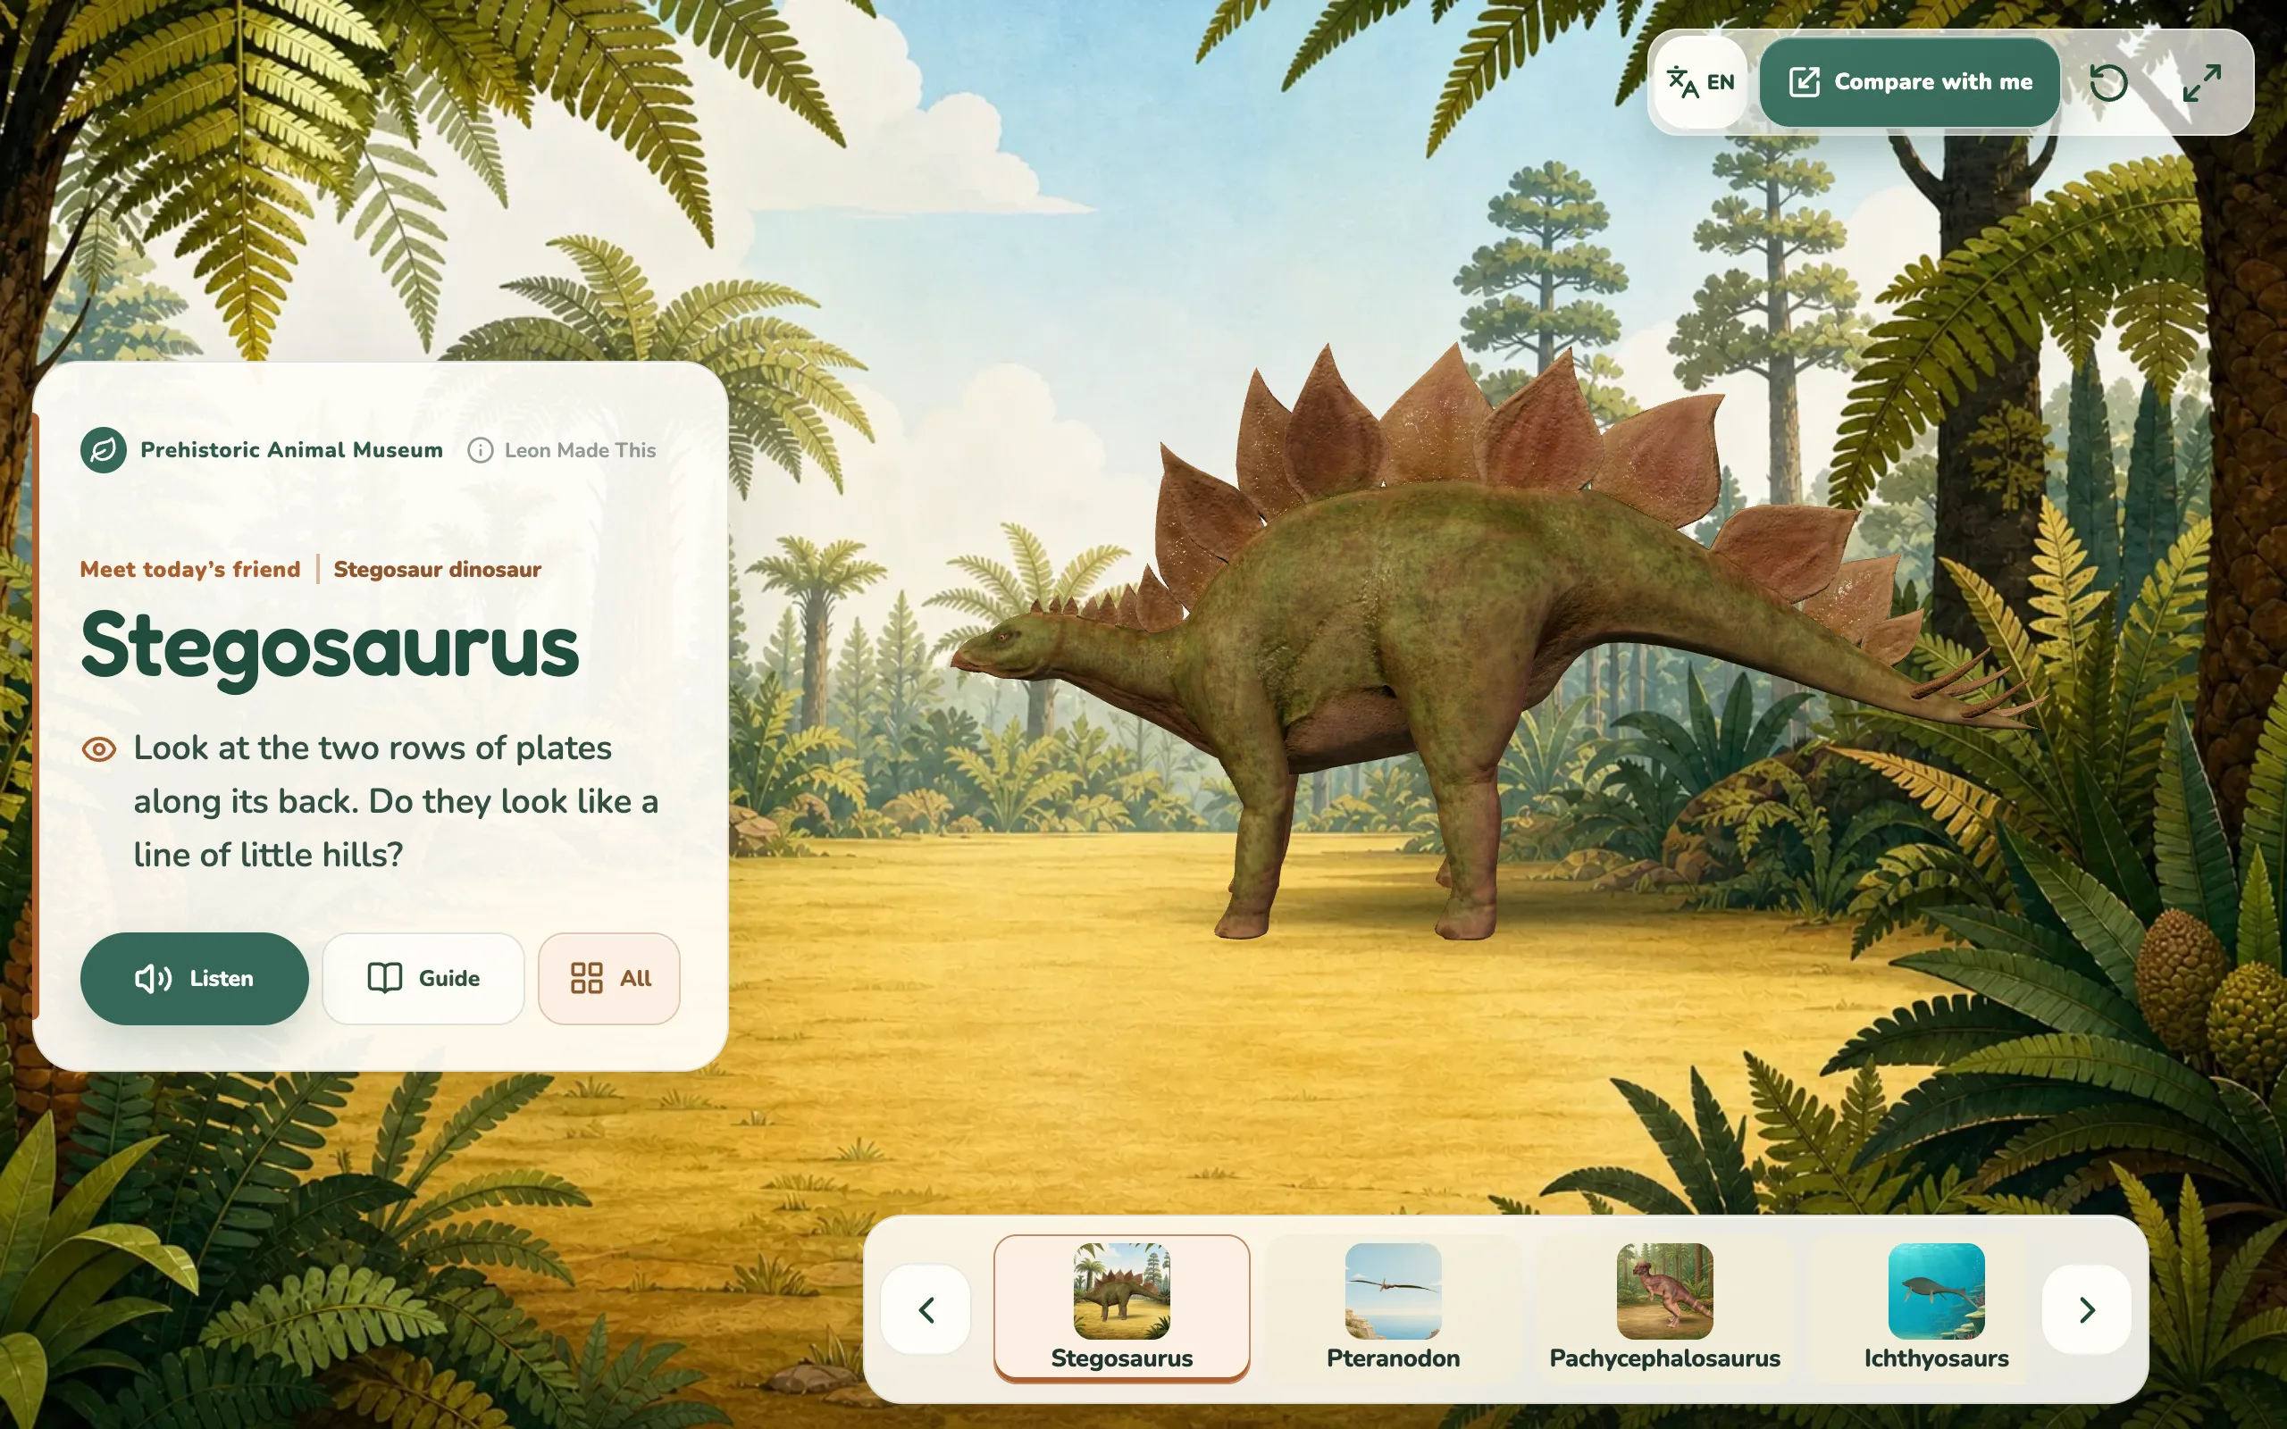Play narration with the Listen button
The height and width of the screenshot is (1429, 2287).
pyautogui.click(x=194, y=978)
